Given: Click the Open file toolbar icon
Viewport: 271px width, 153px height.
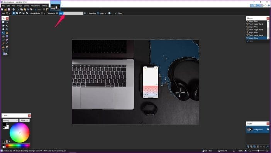Looking at the screenshot, I should pos(5,9).
